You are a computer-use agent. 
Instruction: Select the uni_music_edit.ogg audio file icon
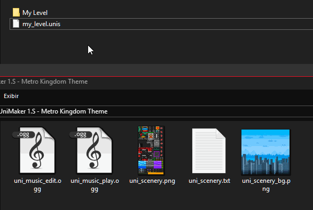tap(37, 150)
